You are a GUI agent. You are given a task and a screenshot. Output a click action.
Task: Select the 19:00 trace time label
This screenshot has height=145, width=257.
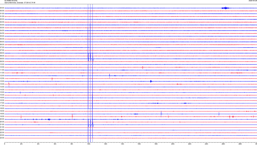2,114
